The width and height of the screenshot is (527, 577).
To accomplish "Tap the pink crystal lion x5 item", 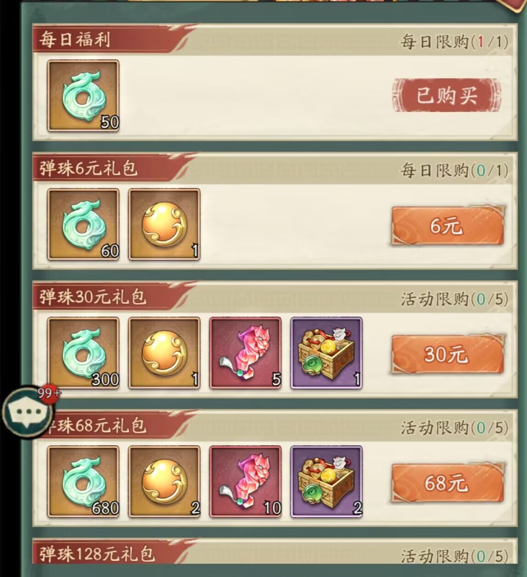I will click(245, 353).
